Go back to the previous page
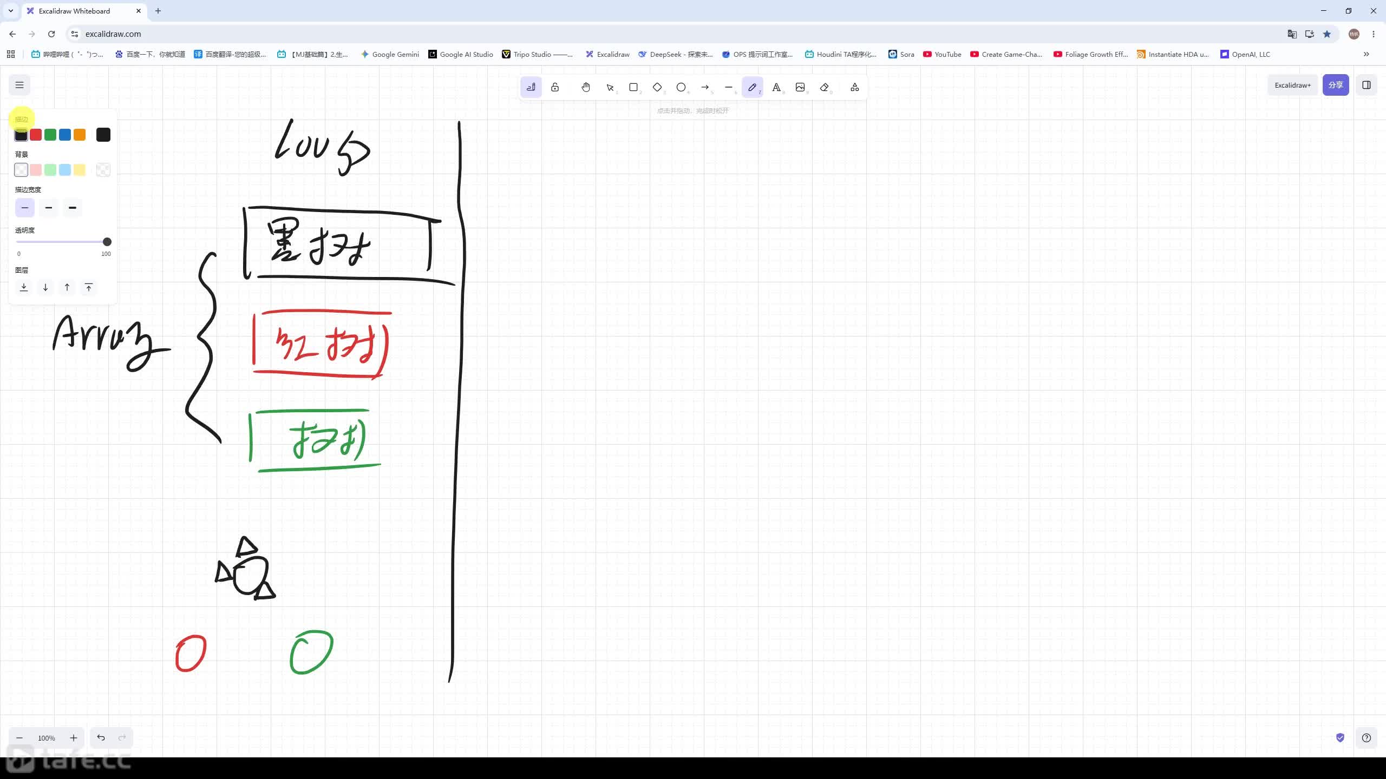Viewport: 1386px width, 779px height. pos(12,34)
